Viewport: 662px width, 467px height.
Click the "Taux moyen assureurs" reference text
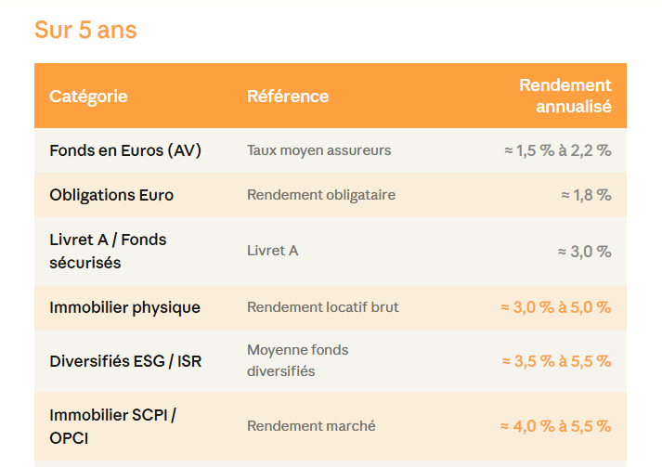coord(319,150)
